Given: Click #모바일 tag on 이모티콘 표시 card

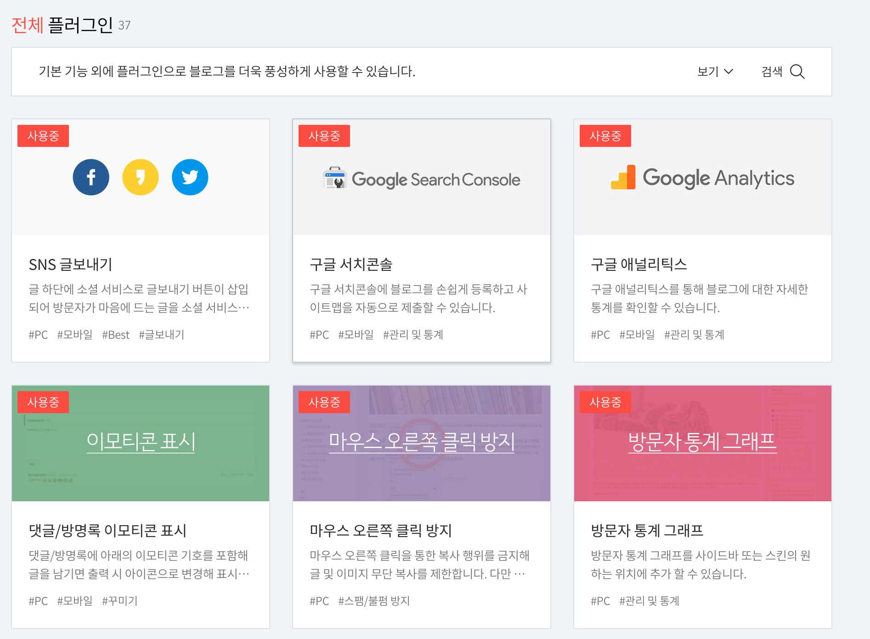Looking at the screenshot, I should tap(75, 601).
